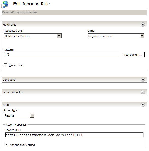This screenshot has width=149, height=151.
Task: Select the Matches the Pattern combo box
Action: [33, 36]
